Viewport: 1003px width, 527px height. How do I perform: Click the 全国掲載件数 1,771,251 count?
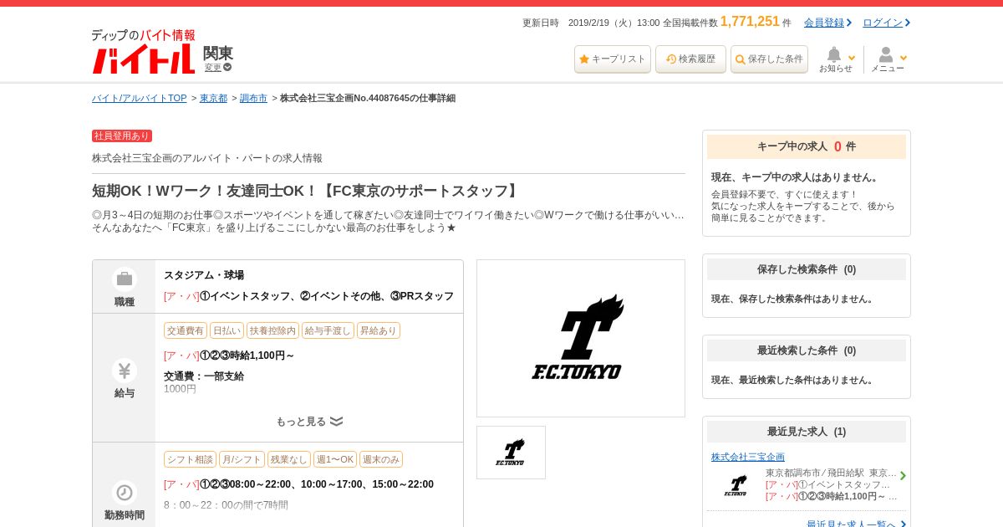[727, 22]
